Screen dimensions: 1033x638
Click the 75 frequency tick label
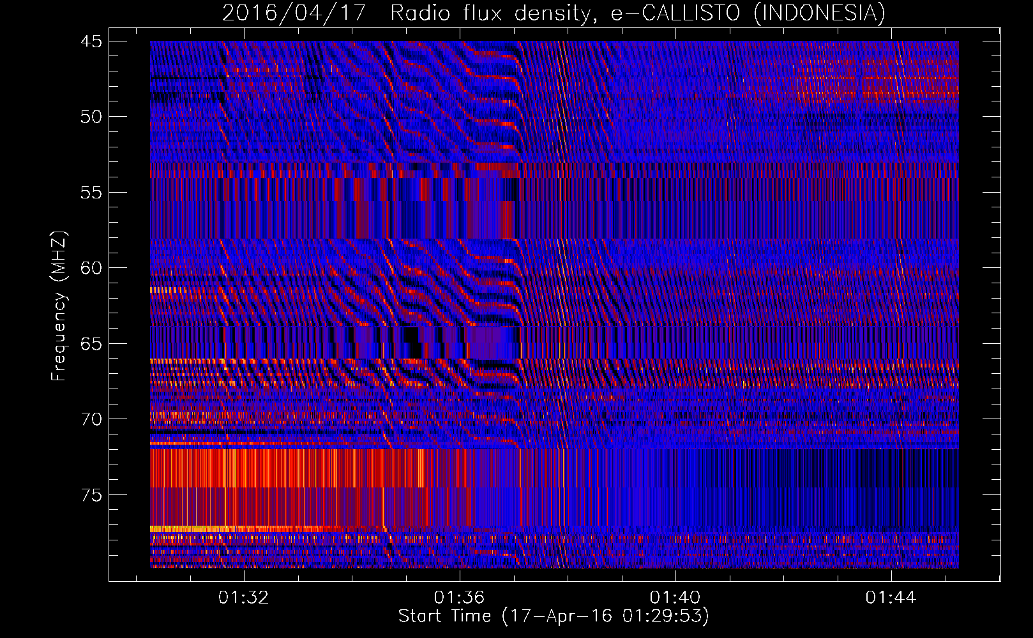pyautogui.click(x=91, y=495)
